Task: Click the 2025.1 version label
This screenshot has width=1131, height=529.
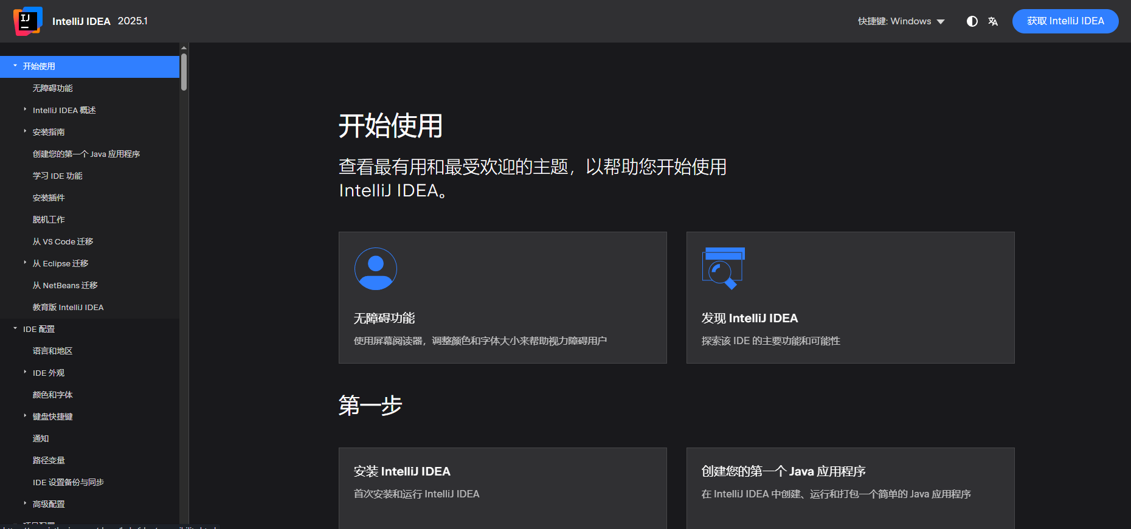Action: 133,21
